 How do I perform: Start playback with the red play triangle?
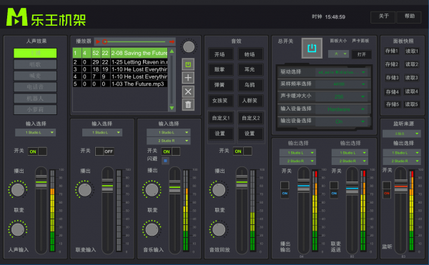[98, 42]
